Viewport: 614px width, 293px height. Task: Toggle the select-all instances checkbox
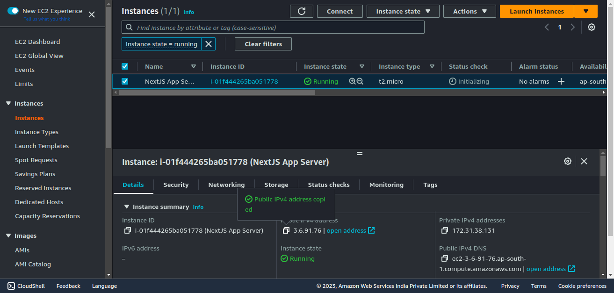tap(125, 66)
